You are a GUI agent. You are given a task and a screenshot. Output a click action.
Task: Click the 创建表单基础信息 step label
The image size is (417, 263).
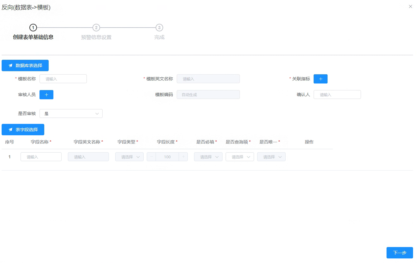click(33, 37)
